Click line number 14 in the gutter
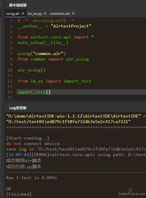This screenshot has height=198, width=146. click(10, 92)
